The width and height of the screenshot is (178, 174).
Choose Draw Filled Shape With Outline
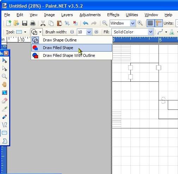(x=72, y=55)
